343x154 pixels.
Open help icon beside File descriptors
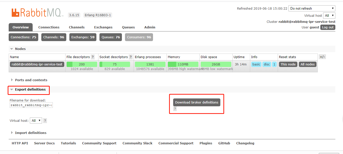93,57
